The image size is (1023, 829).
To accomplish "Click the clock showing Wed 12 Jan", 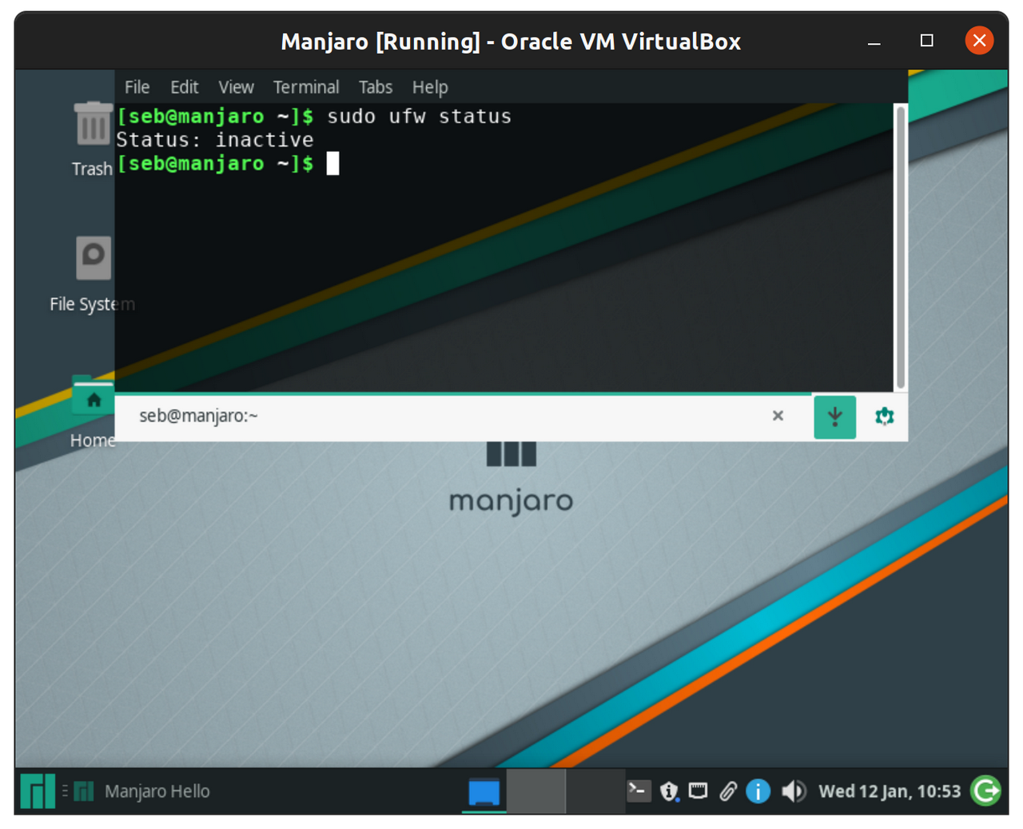I will (x=889, y=791).
